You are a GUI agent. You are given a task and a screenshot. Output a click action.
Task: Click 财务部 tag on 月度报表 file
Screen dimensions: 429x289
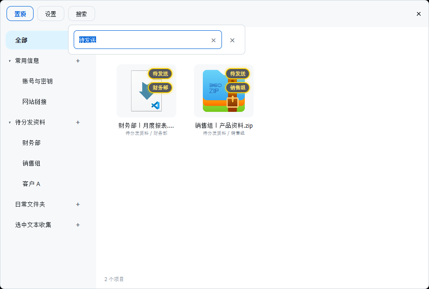(x=160, y=88)
